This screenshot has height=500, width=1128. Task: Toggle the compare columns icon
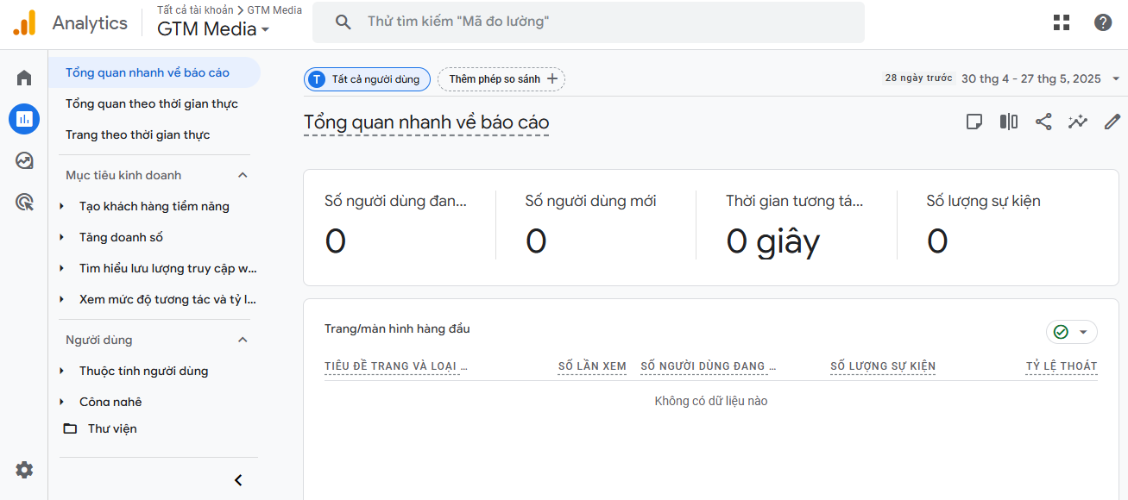[x=1009, y=122]
